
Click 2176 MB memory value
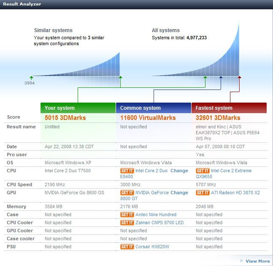pos(129,206)
